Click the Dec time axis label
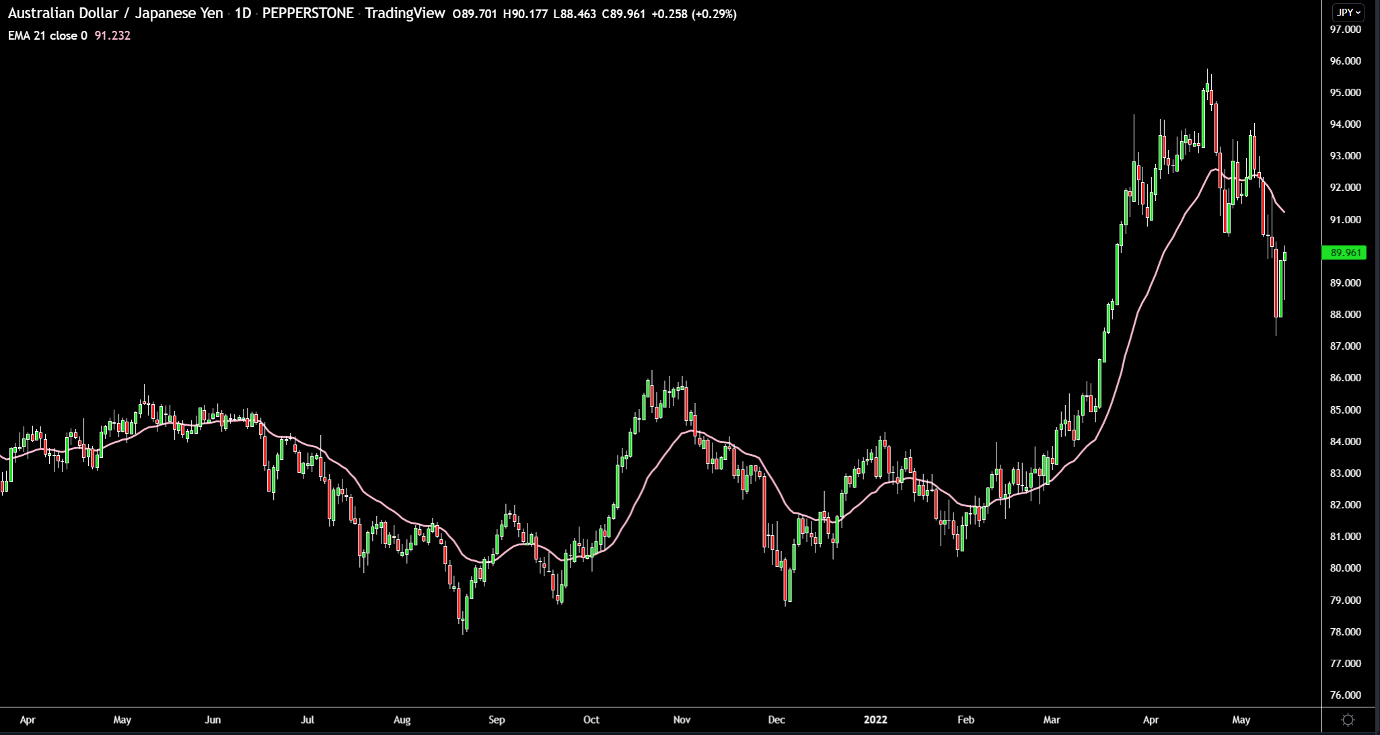This screenshot has width=1380, height=735. [x=776, y=720]
